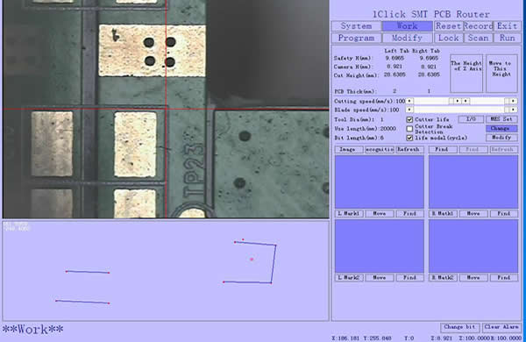
Task: Click the Reset button
Action: (x=449, y=26)
